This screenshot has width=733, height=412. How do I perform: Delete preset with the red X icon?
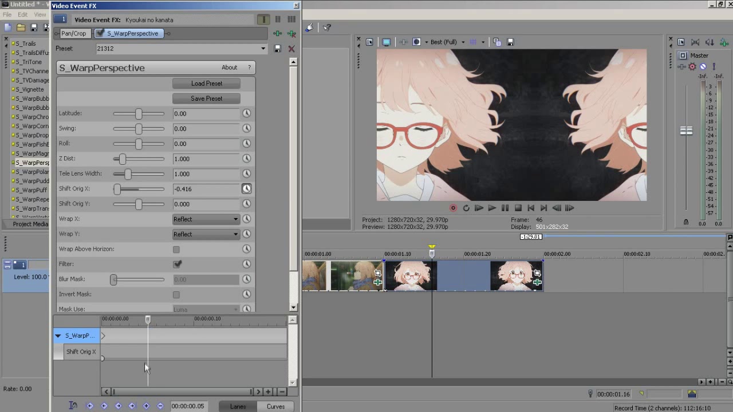291,49
